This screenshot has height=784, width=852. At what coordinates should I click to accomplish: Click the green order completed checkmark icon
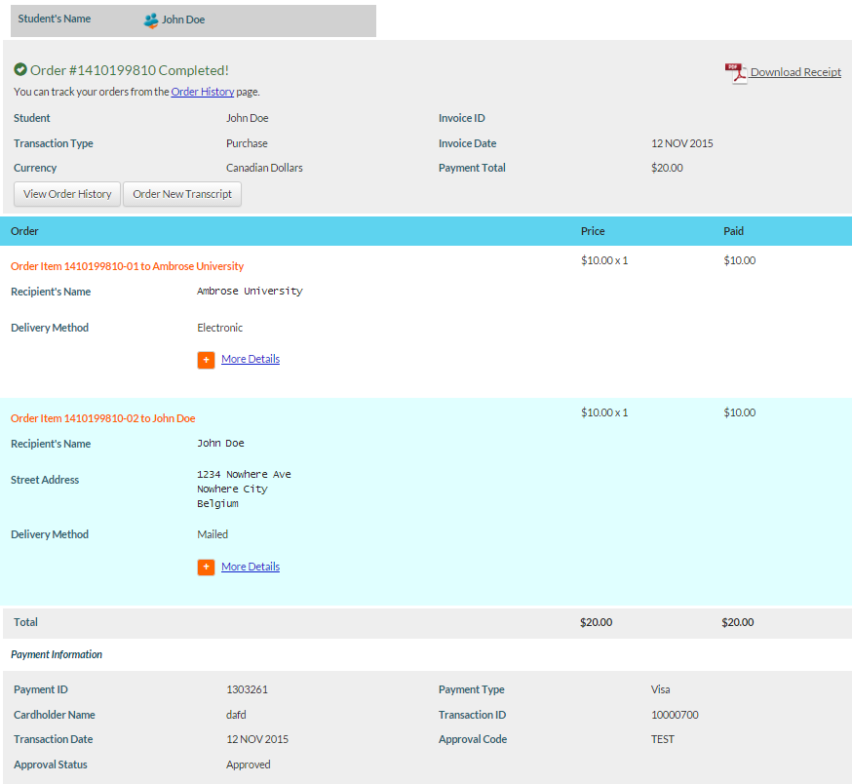20,70
